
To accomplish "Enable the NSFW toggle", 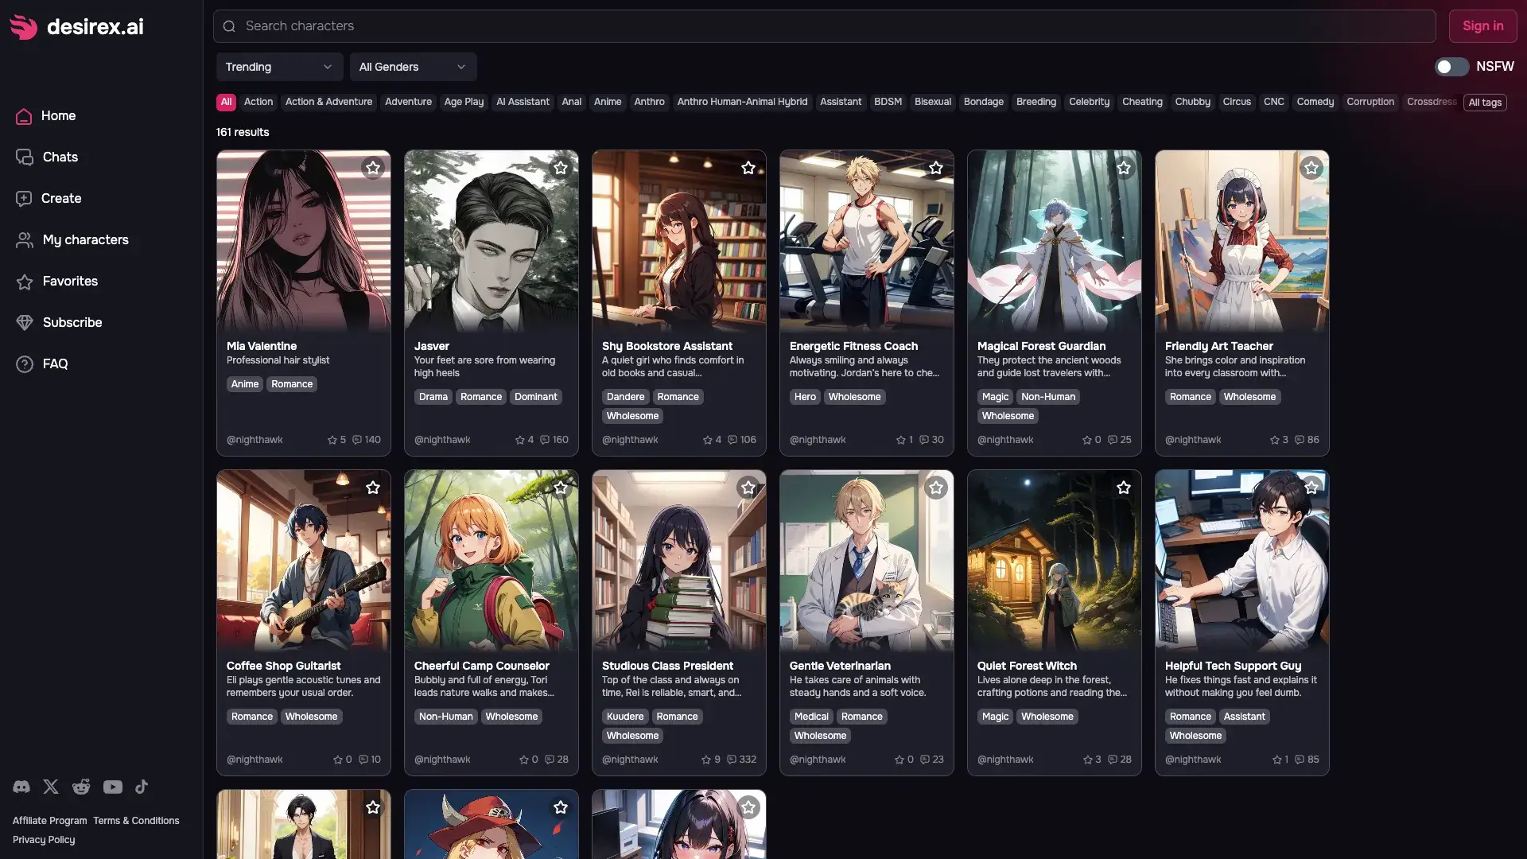I will [x=1451, y=67].
